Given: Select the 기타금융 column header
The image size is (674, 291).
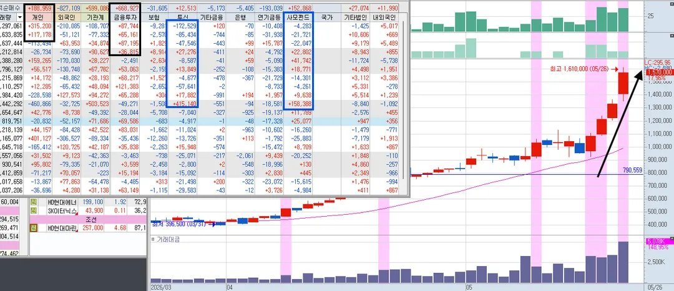Looking at the screenshot, I should pos(212,17).
